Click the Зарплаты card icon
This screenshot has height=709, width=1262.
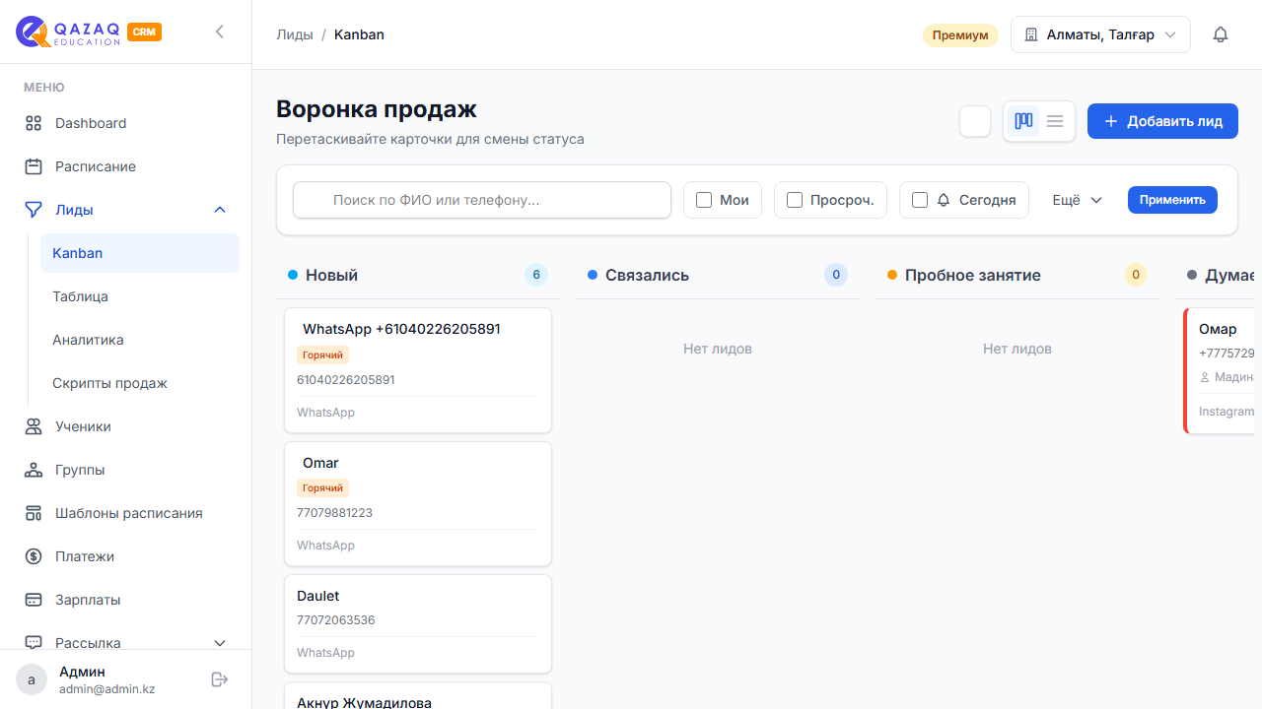coord(34,600)
